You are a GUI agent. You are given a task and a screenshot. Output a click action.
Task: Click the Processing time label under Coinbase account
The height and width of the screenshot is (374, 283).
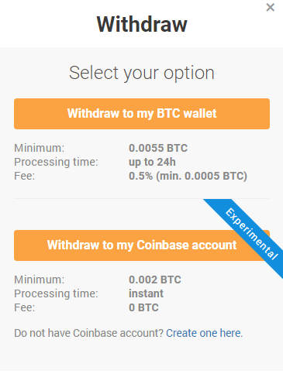(57, 293)
